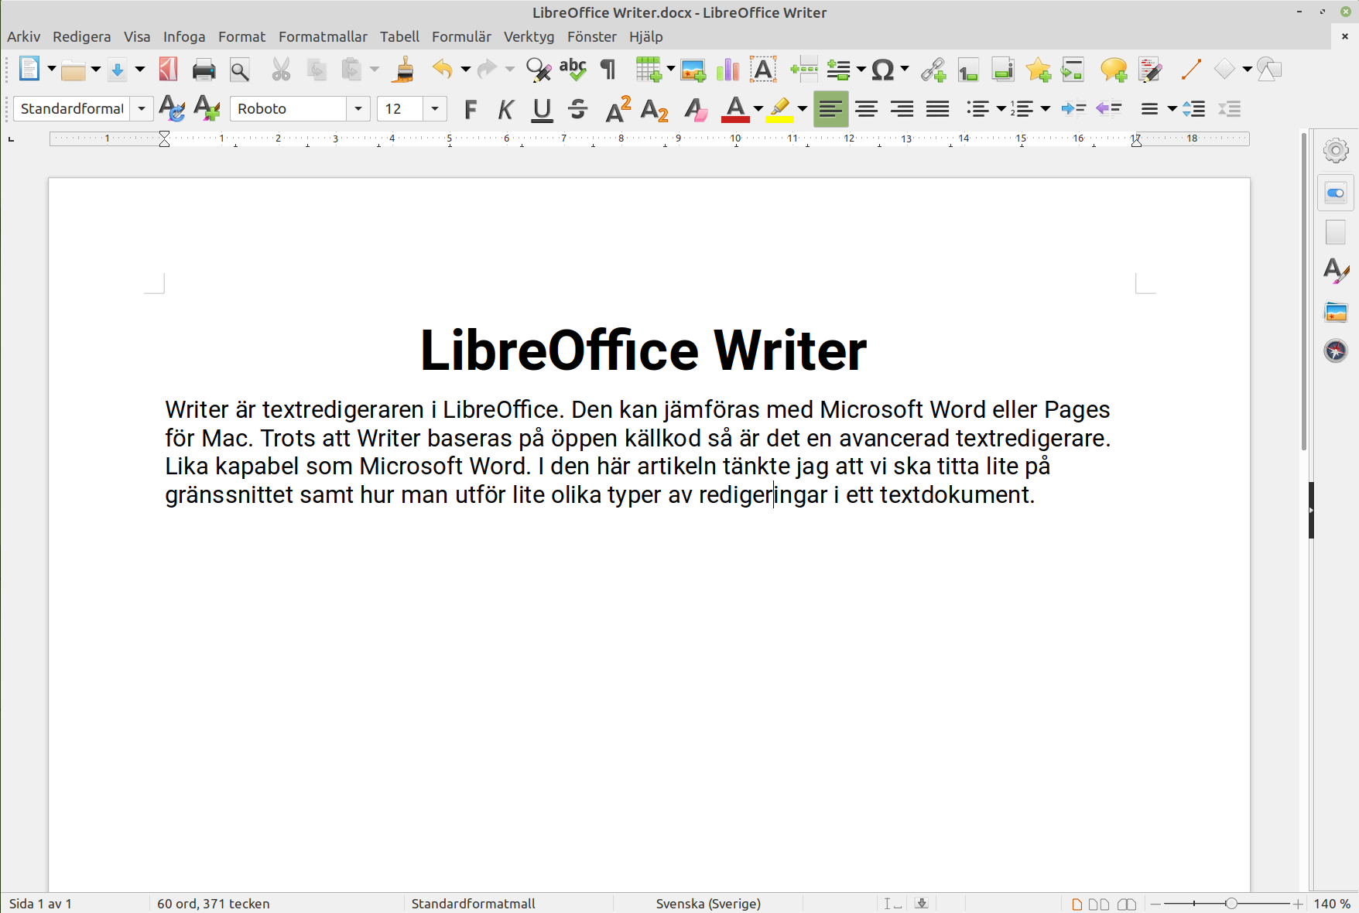The width and height of the screenshot is (1359, 913).
Task: Insert an image from the toolbar
Action: pos(693,69)
